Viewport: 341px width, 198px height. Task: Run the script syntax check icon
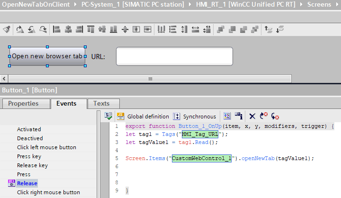[108, 116]
